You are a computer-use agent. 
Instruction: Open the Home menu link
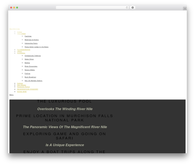point(19,32)
